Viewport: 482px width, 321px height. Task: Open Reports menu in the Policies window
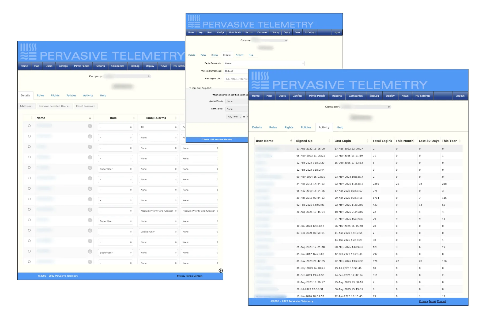click(x=249, y=32)
